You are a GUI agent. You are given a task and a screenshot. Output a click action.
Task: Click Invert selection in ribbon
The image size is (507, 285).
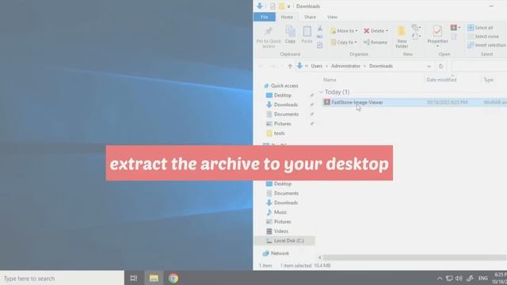(x=486, y=45)
